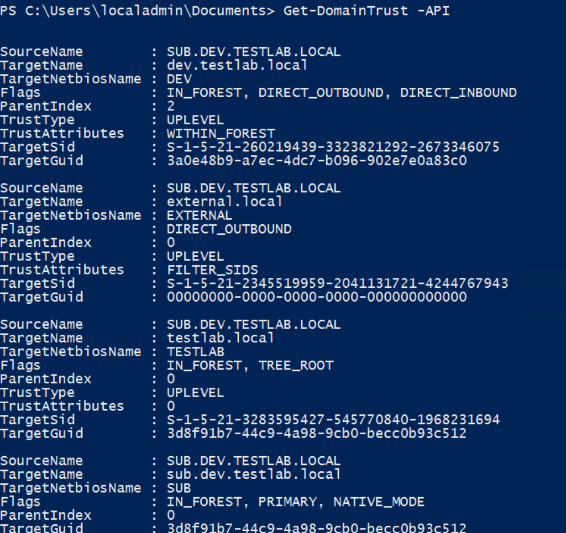Click the first SourceName value SUB.DEV.TESTLAB.LOCAL
The height and width of the screenshot is (533, 566).
pos(253,52)
